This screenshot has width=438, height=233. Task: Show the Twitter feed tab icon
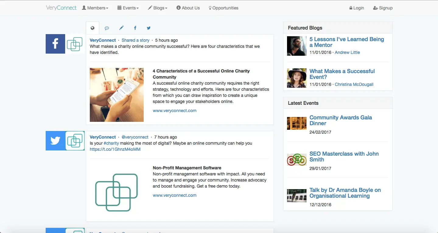[149, 28]
